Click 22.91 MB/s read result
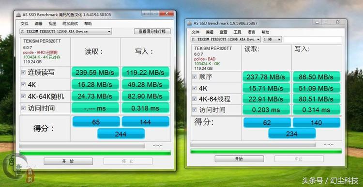Image resolution: width=363 pixels, height=187 pixels. click(266, 99)
